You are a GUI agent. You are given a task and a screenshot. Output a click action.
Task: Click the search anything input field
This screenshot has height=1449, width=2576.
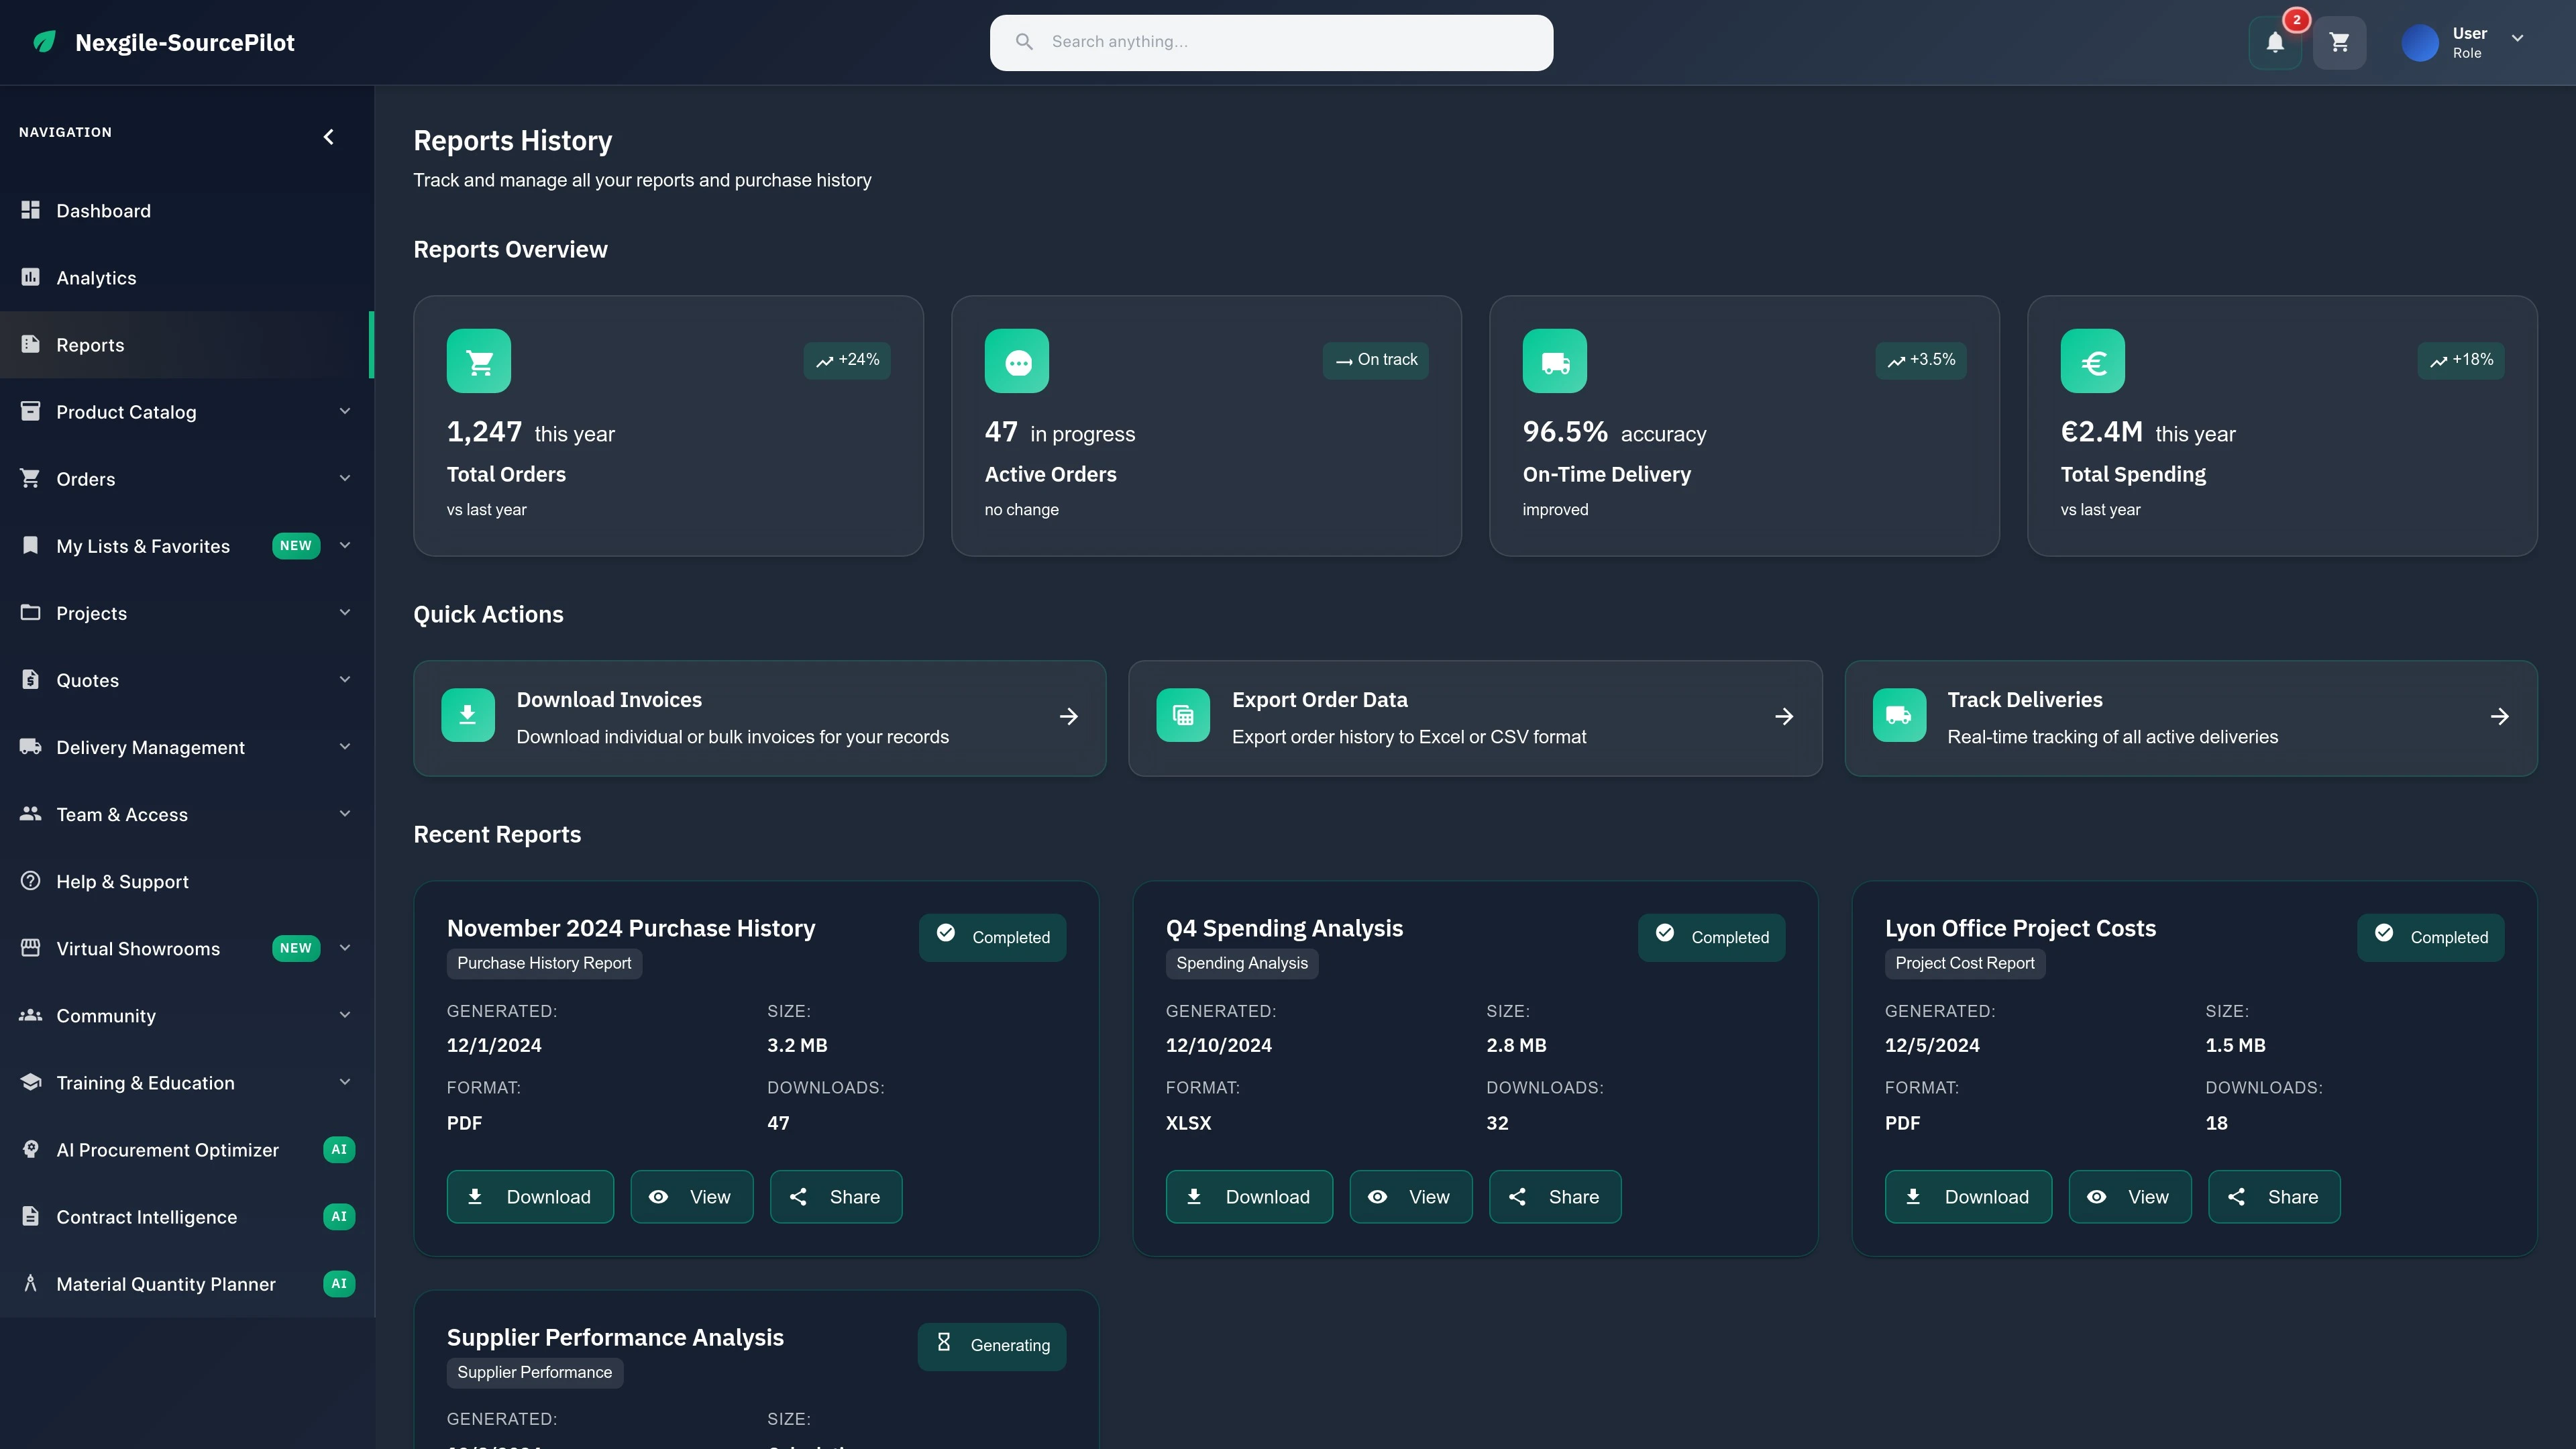pyautogui.click(x=1270, y=42)
